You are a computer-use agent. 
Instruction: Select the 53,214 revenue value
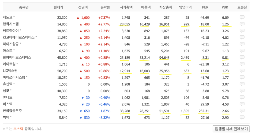click(145, 58)
